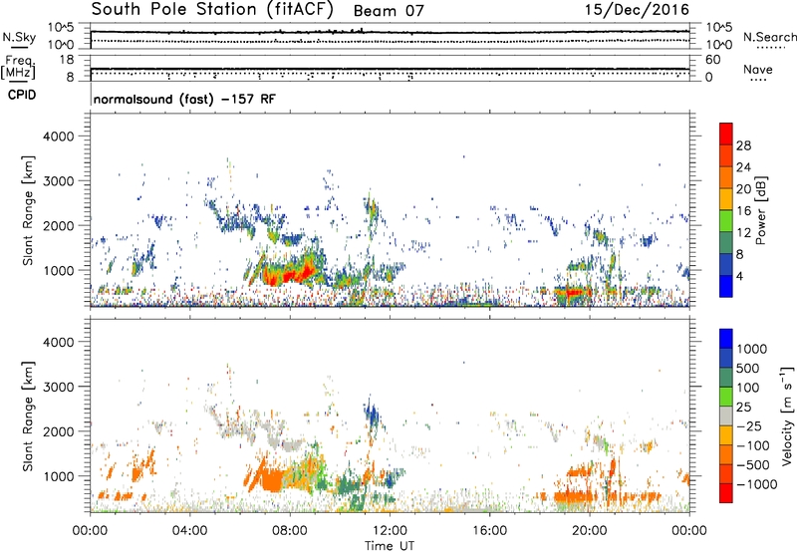
Task: Click the '100' label on velocity color bar
Action: coord(748,388)
